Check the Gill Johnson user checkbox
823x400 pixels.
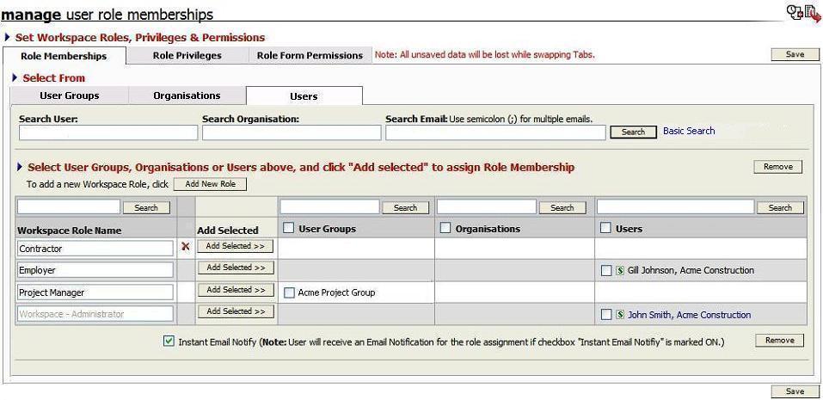tap(606, 270)
